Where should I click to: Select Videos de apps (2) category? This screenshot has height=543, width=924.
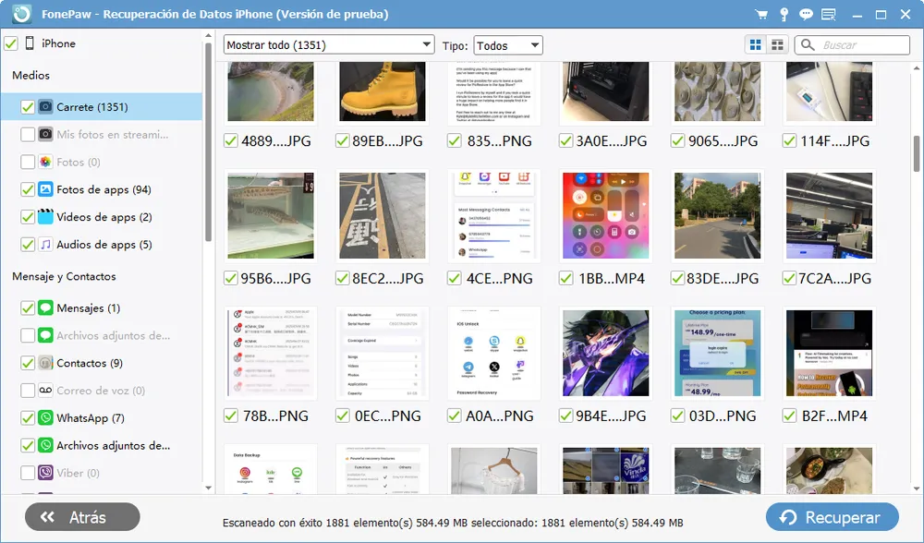click(103, 218)
